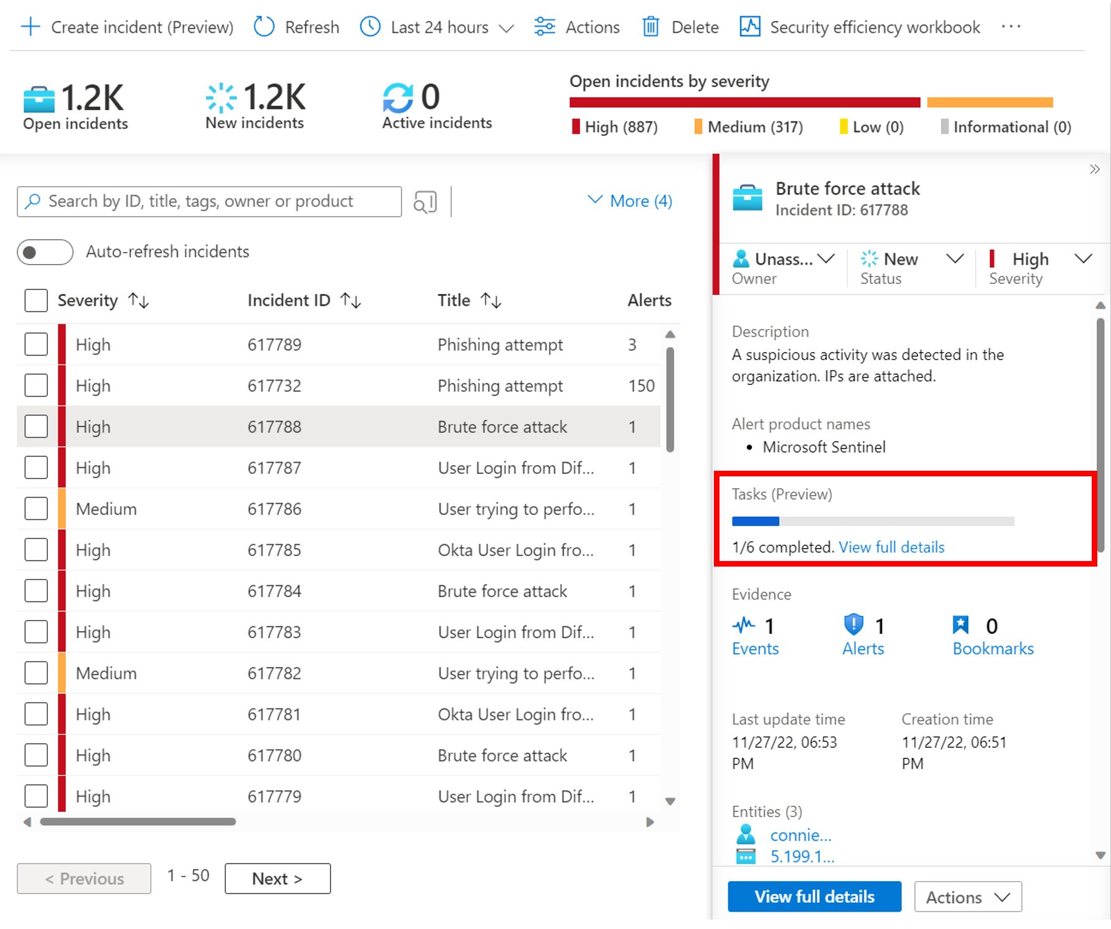The height and width of the screenshot is (929, 1111).
Task: Click the Next page button
Action: [277, 879]
